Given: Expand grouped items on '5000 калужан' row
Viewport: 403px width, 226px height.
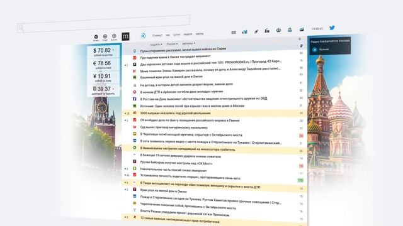Looking at the screenshot, I should 127,113.
